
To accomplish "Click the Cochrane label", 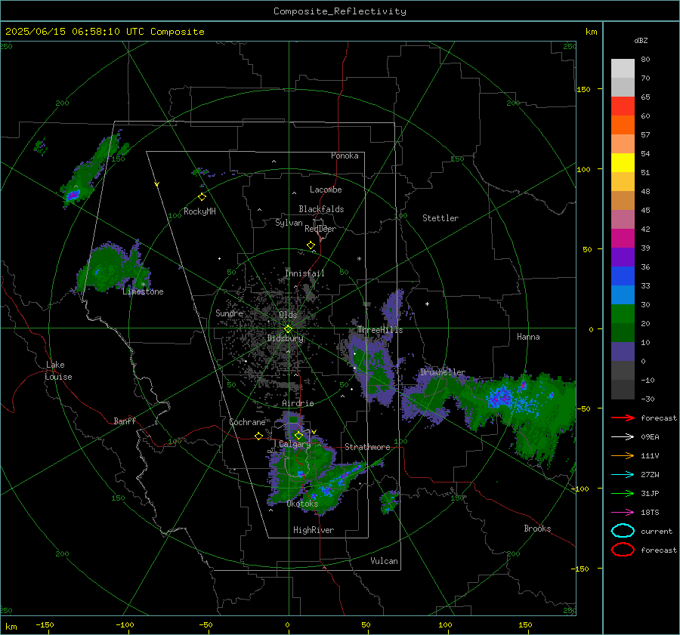I will coord(247,422).
